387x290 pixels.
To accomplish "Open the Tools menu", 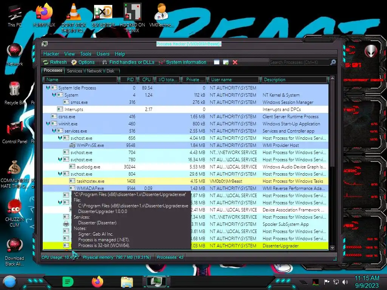I will (x=86, y=54).
